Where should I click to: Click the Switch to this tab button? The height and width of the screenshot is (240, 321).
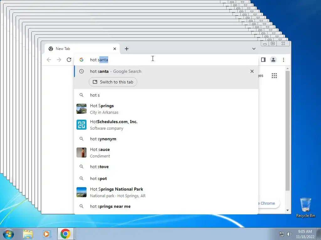pyautogui.click(x=113, y=82)
